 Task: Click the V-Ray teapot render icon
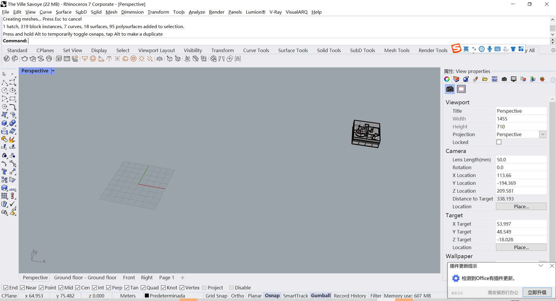(x=25, y=59)
